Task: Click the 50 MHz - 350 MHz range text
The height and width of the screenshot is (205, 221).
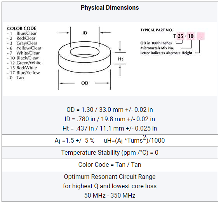Action: pos(110,195)
